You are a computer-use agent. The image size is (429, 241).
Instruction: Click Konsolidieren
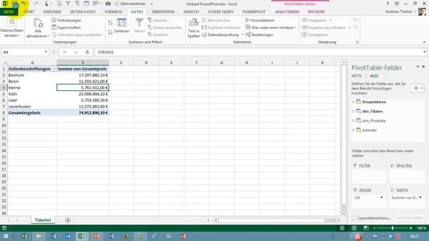pyautogui.click(x=260, y=20)
